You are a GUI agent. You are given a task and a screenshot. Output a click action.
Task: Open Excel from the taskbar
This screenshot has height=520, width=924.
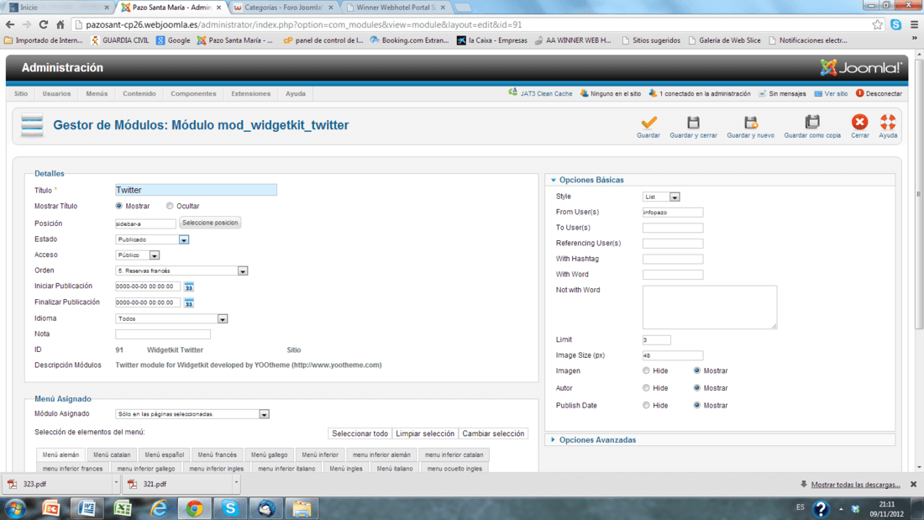(x=123, y=508)
